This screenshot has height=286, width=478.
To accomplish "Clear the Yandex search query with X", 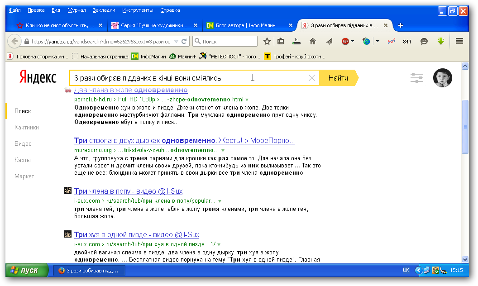I will coord(311,78).
